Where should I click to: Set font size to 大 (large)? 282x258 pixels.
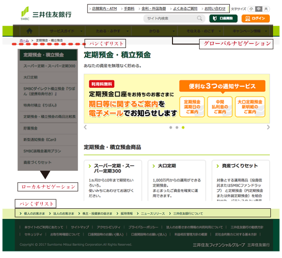pyautogui.click(x=266, y=9)
